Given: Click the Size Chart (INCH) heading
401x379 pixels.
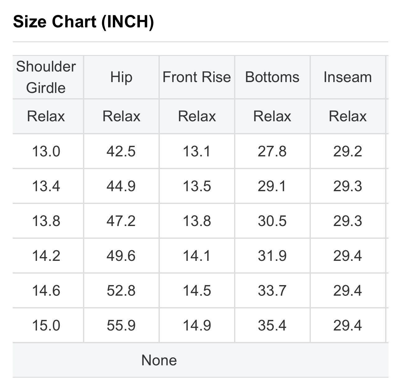Looking at the screenshot, I should pos(83,22).
